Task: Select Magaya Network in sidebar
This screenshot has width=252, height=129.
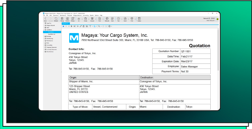Action: click(x=50, y=25)
